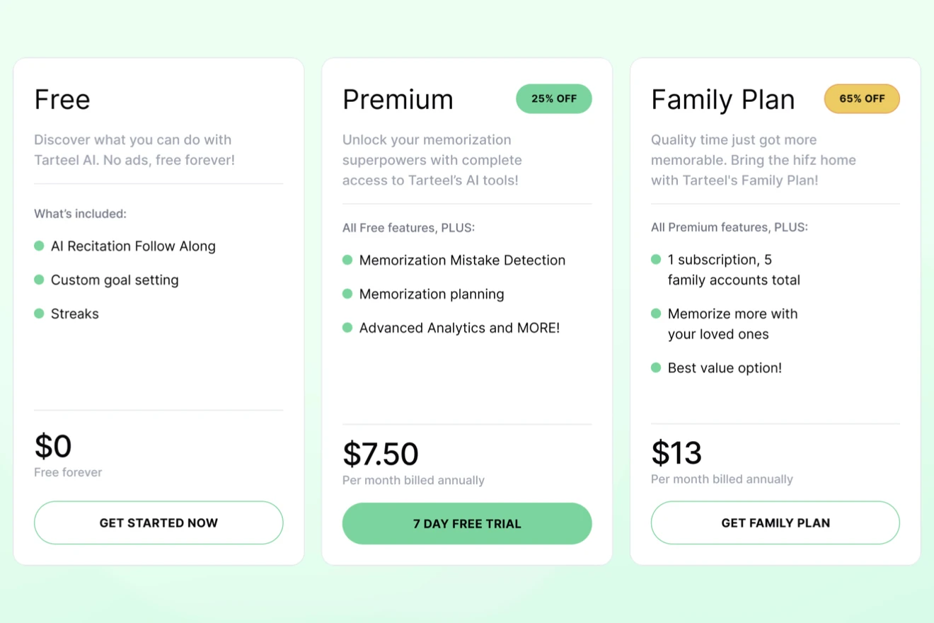Select the Free plan card heading
The image size is (934, 623).
(62, 99)
